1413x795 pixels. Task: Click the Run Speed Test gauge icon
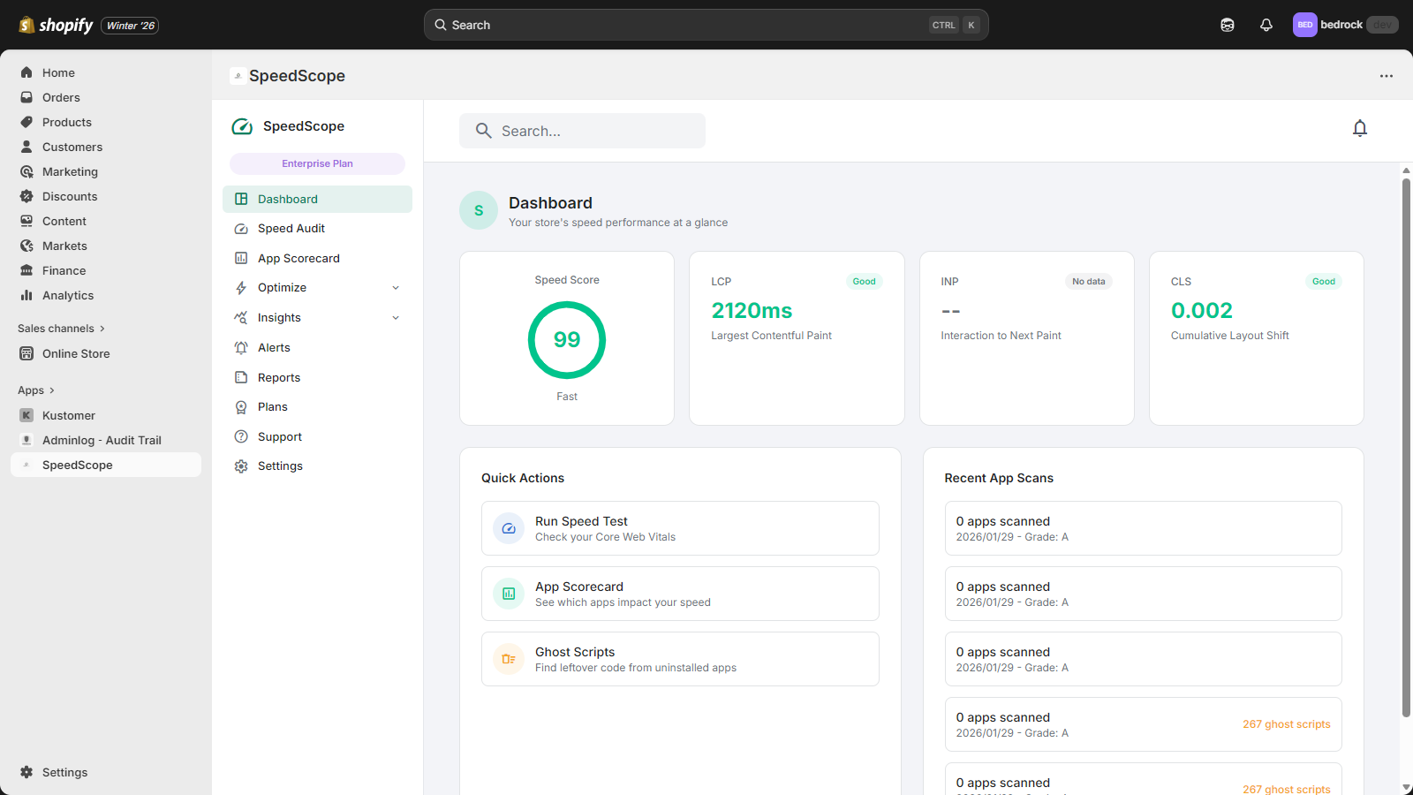pos(509,528)
